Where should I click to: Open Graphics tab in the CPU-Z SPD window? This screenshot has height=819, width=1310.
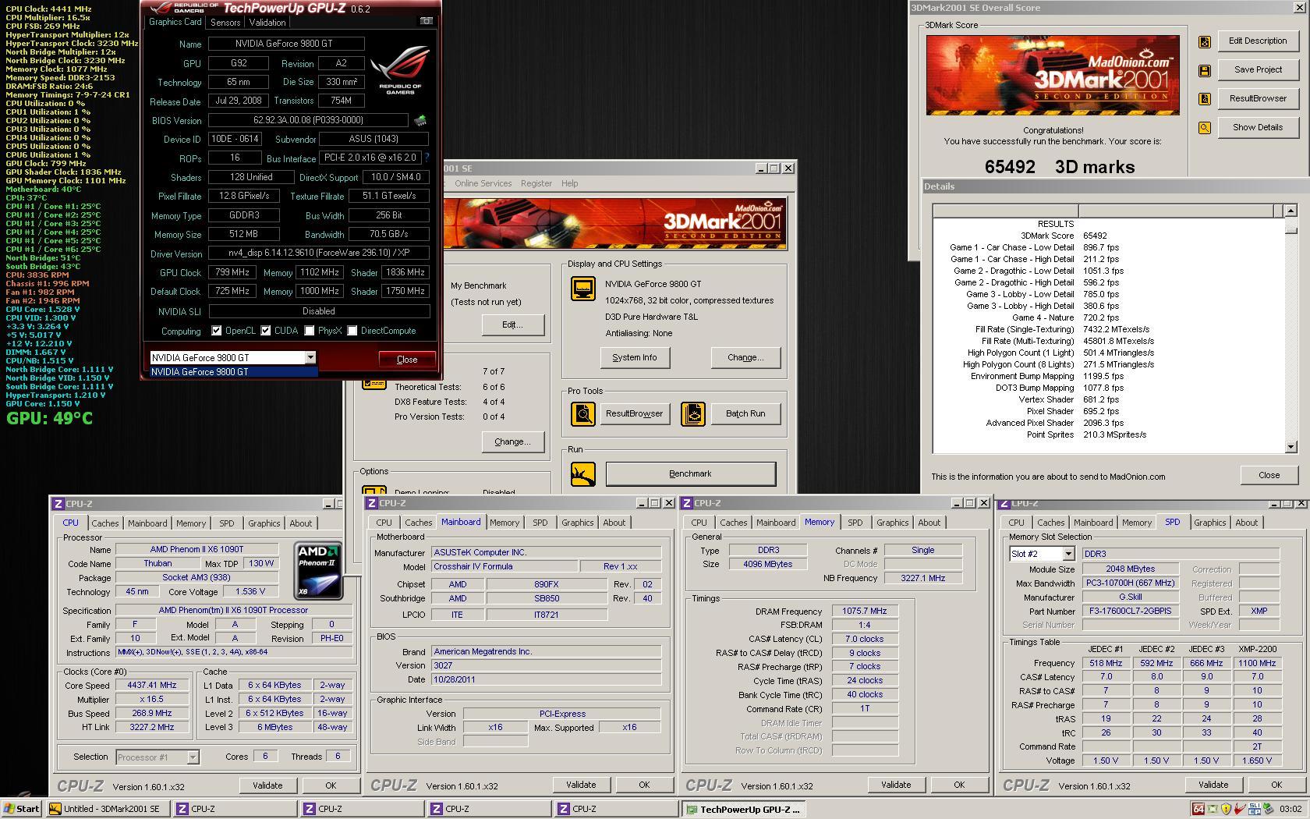pos(1209,523)
